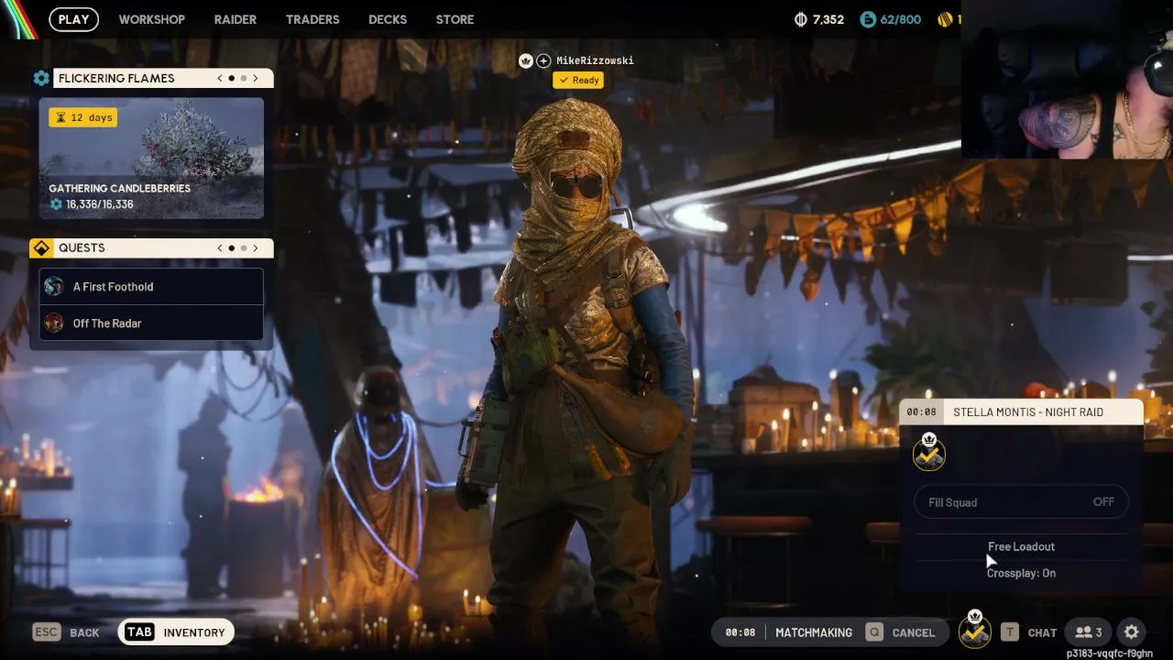Open the STORE tab
1173x660 pixels.
[x=455, y=19]
